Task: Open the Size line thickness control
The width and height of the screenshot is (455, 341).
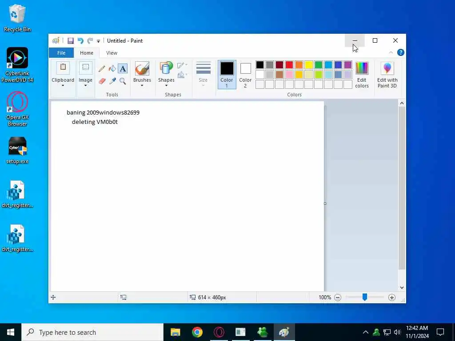Action: 203,74
